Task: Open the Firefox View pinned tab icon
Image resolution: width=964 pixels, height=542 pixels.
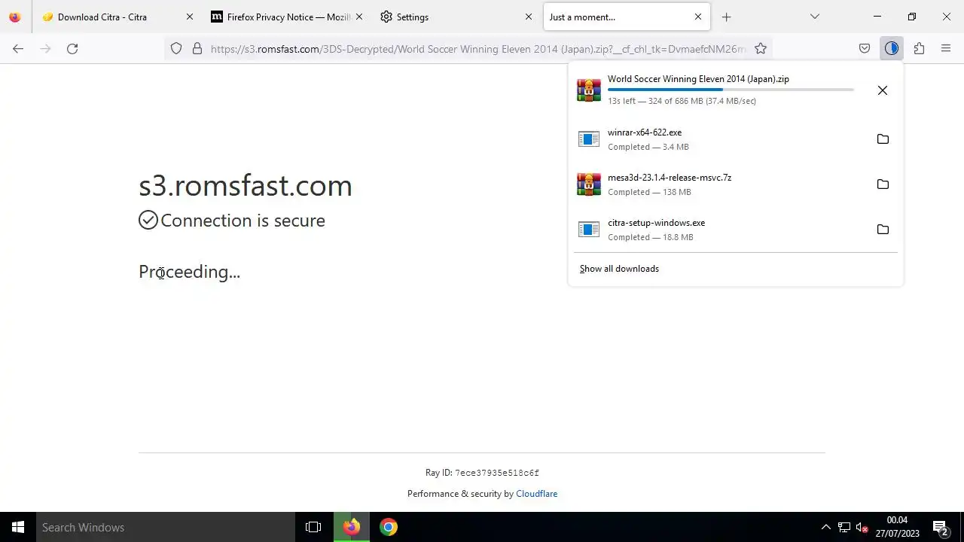Action: pos(15,17)
